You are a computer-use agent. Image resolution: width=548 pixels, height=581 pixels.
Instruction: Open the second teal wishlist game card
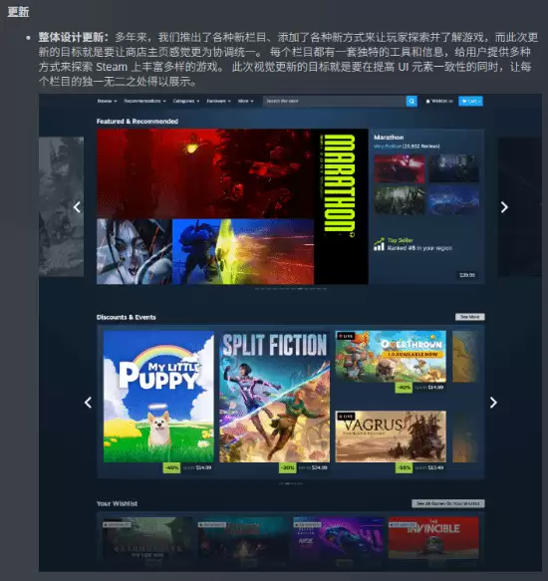click(x=243, y=538)
